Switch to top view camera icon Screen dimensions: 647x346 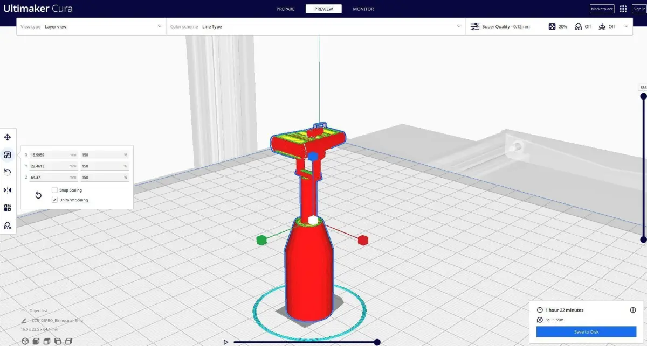pyautogui.click(x=47, y=341)
